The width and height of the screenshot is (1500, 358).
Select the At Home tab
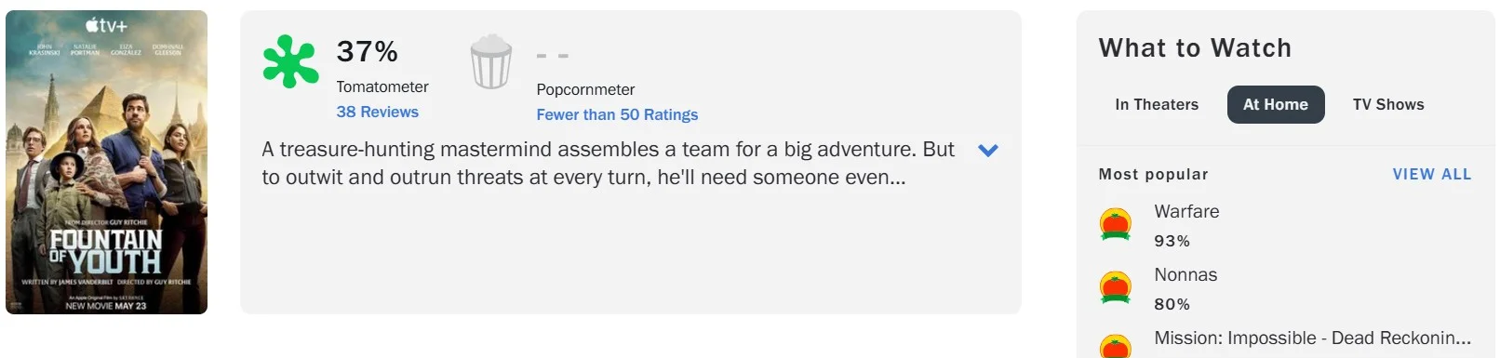click(x=1276, y=104)
